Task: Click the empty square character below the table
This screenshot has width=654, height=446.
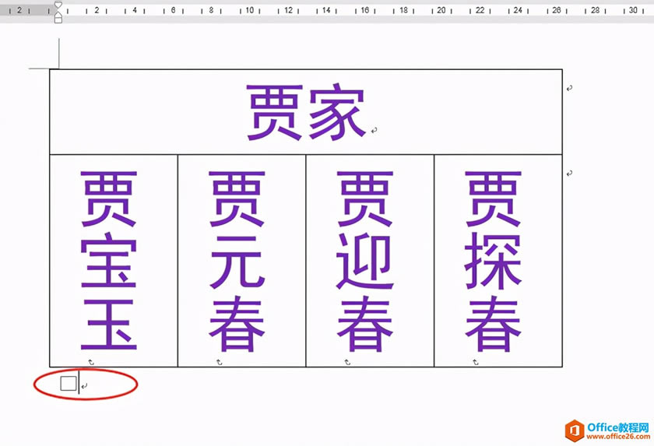Action: click(x=69, y=384)
